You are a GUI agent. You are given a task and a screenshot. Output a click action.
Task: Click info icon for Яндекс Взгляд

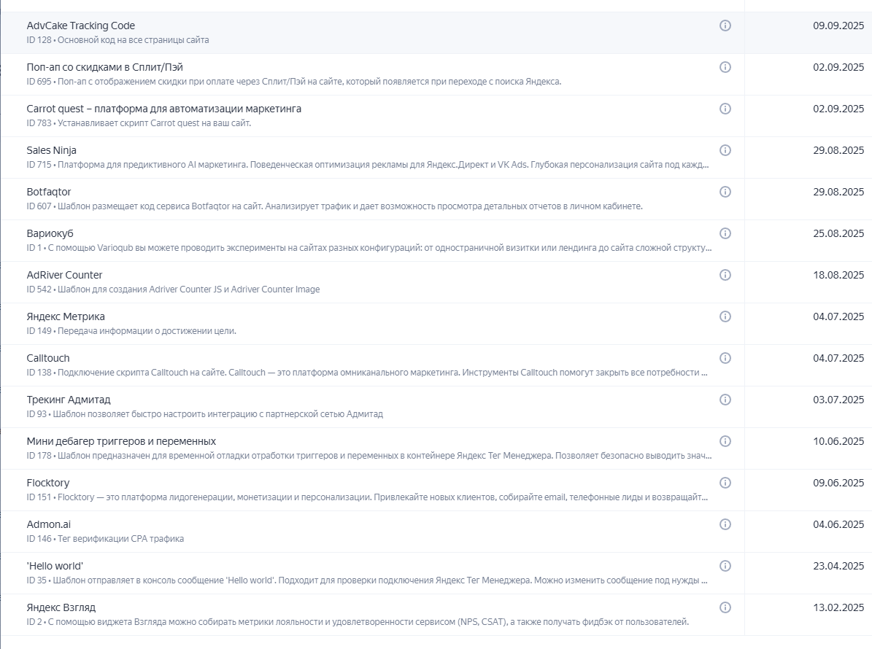(x=725, y=607)
